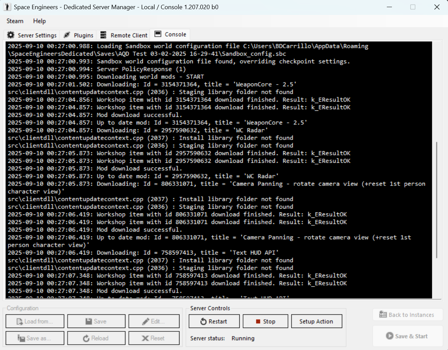Click the Save & Start play icon

(390, 336)
